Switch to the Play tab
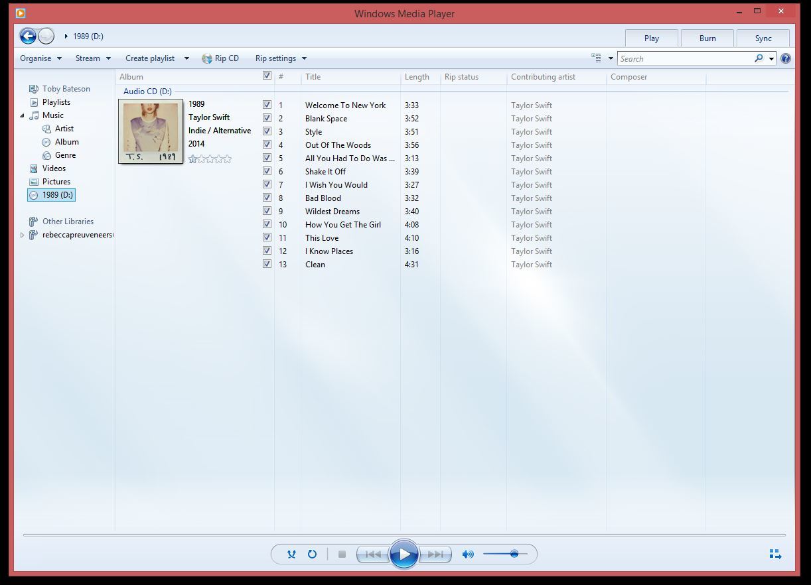 (652, 38)
